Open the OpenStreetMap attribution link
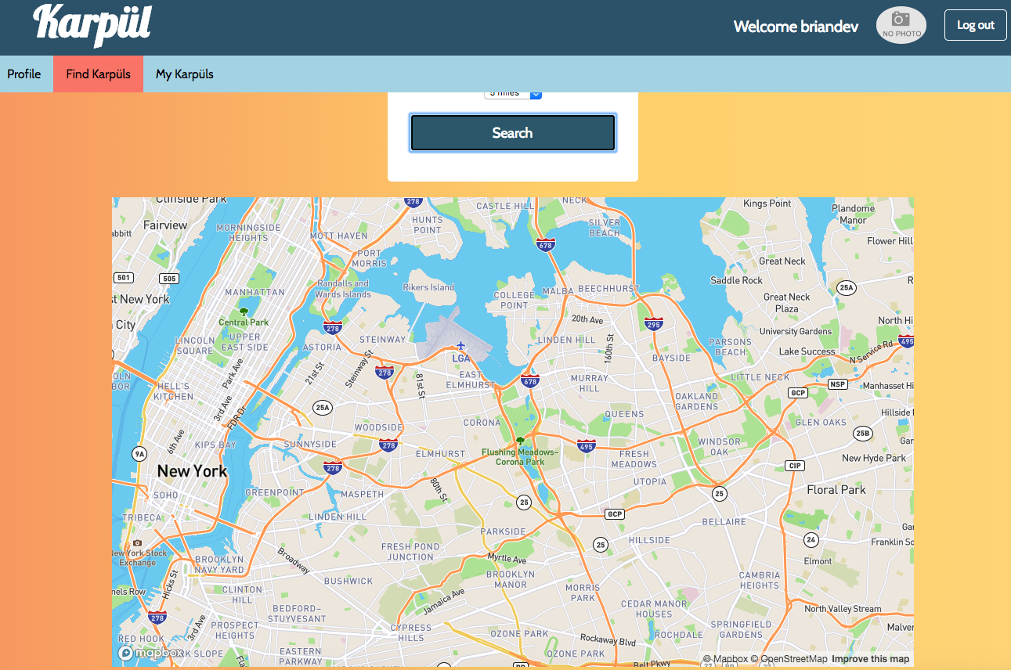The image size is (1011, 670). pos(793,659)
